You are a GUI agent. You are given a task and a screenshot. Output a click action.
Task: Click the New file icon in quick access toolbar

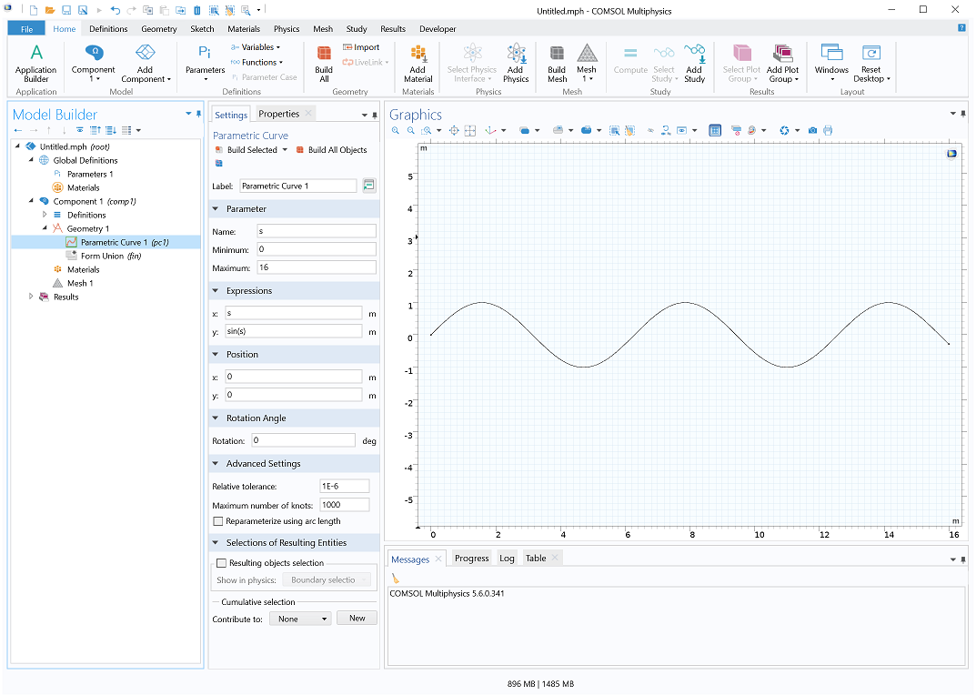pos(34,10)
